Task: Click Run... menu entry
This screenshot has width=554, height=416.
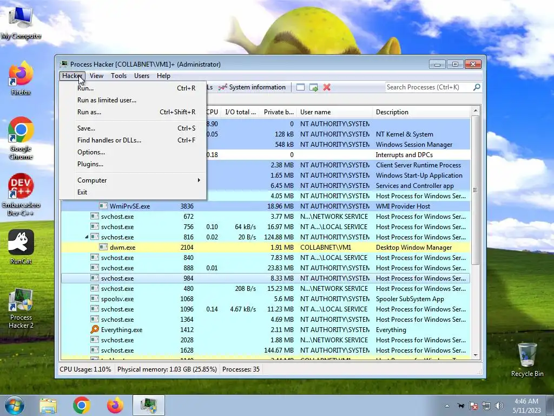Action: click(133, 88)
